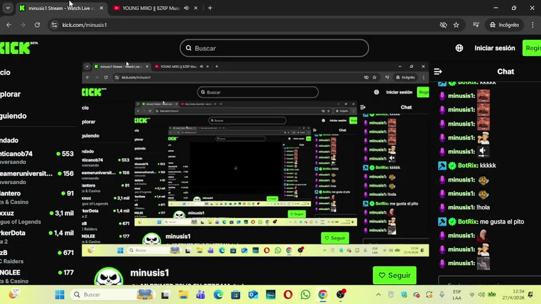Click the large Seguir button beside the outer minusis1 name

click(394, 275)
